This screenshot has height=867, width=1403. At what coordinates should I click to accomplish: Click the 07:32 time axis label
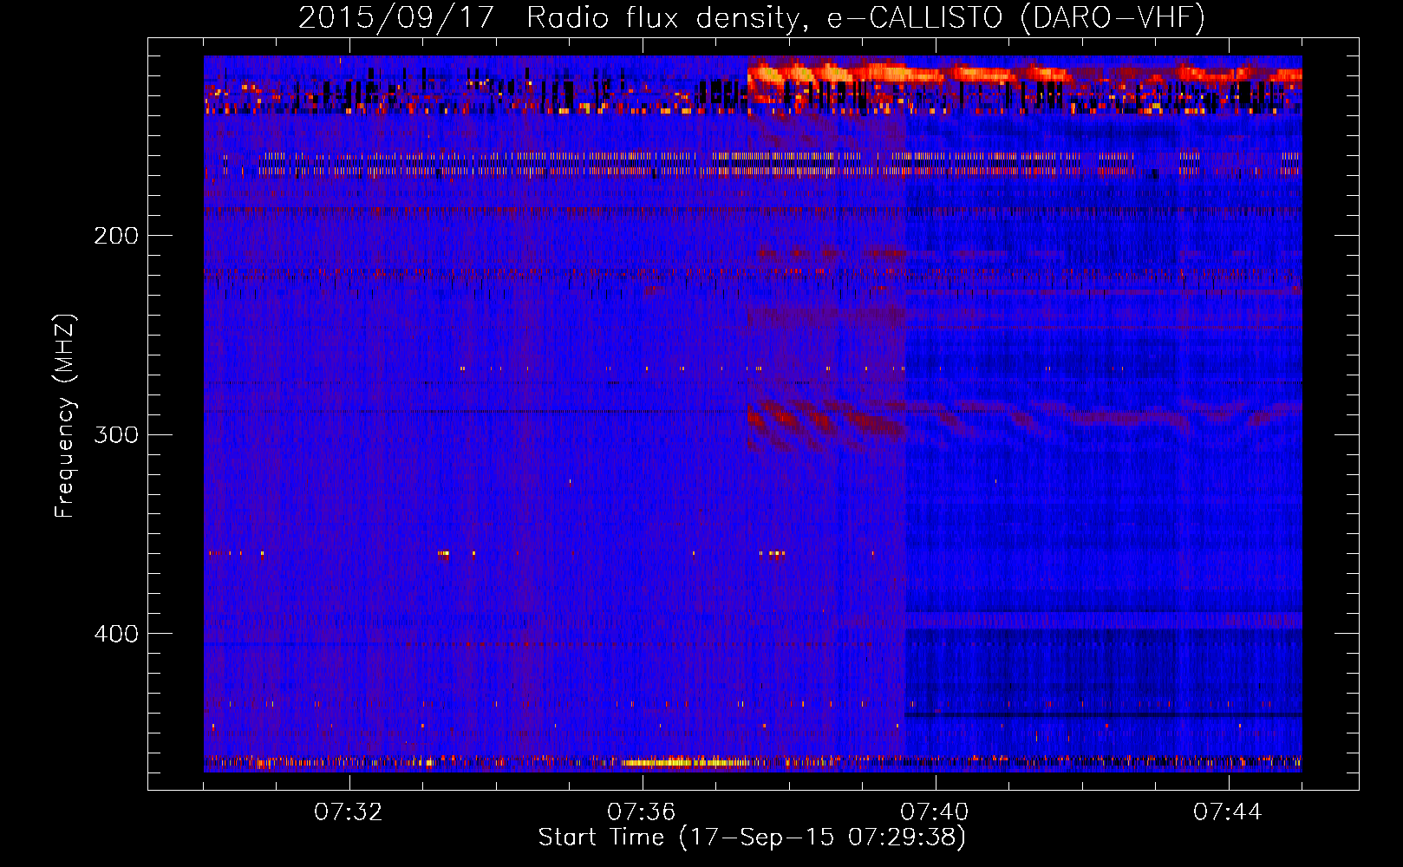coord(349,812)
